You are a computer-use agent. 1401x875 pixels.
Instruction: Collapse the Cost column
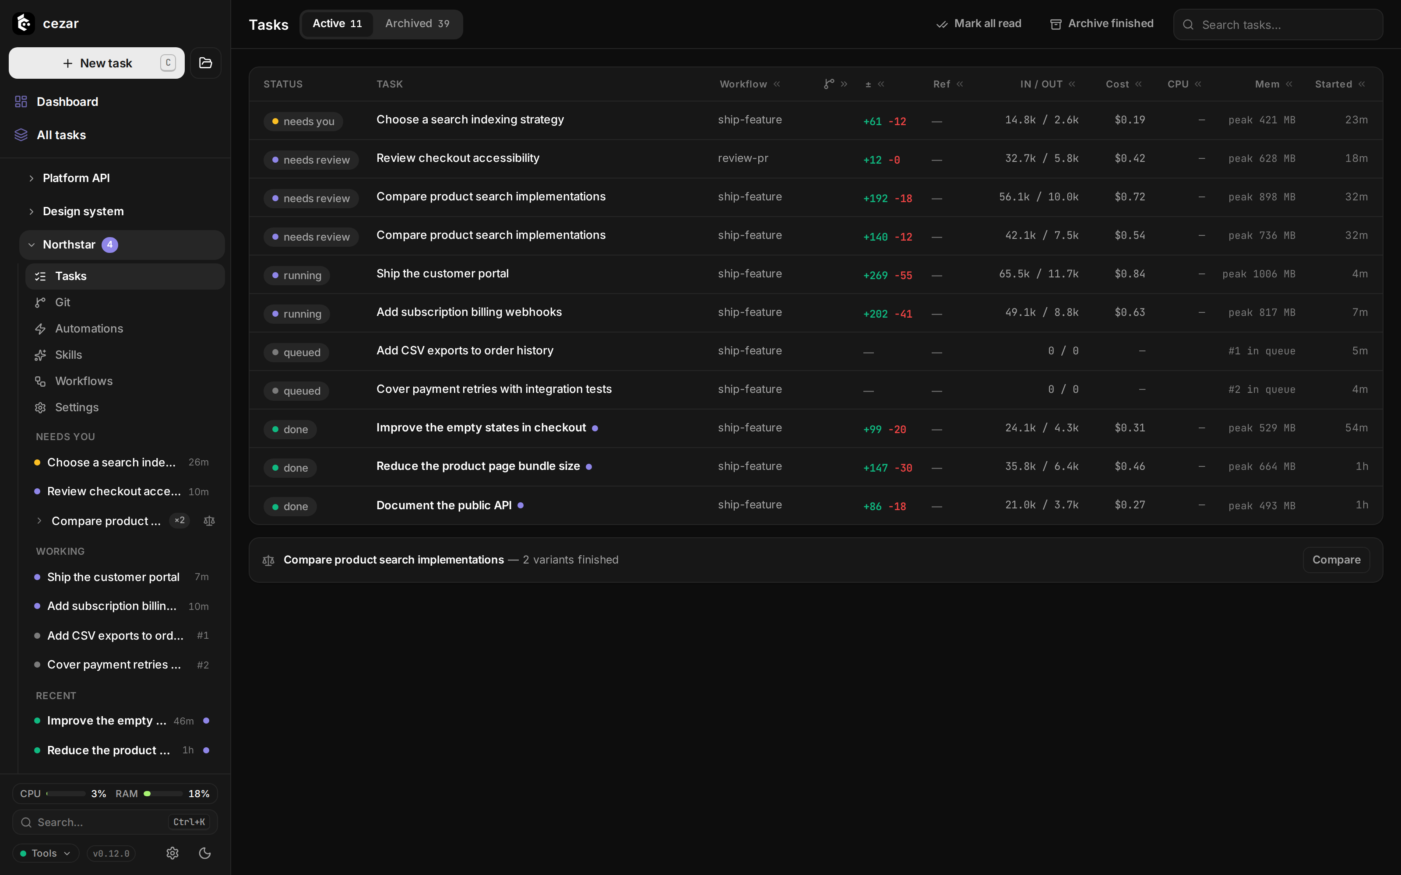tap(1139, 84)
